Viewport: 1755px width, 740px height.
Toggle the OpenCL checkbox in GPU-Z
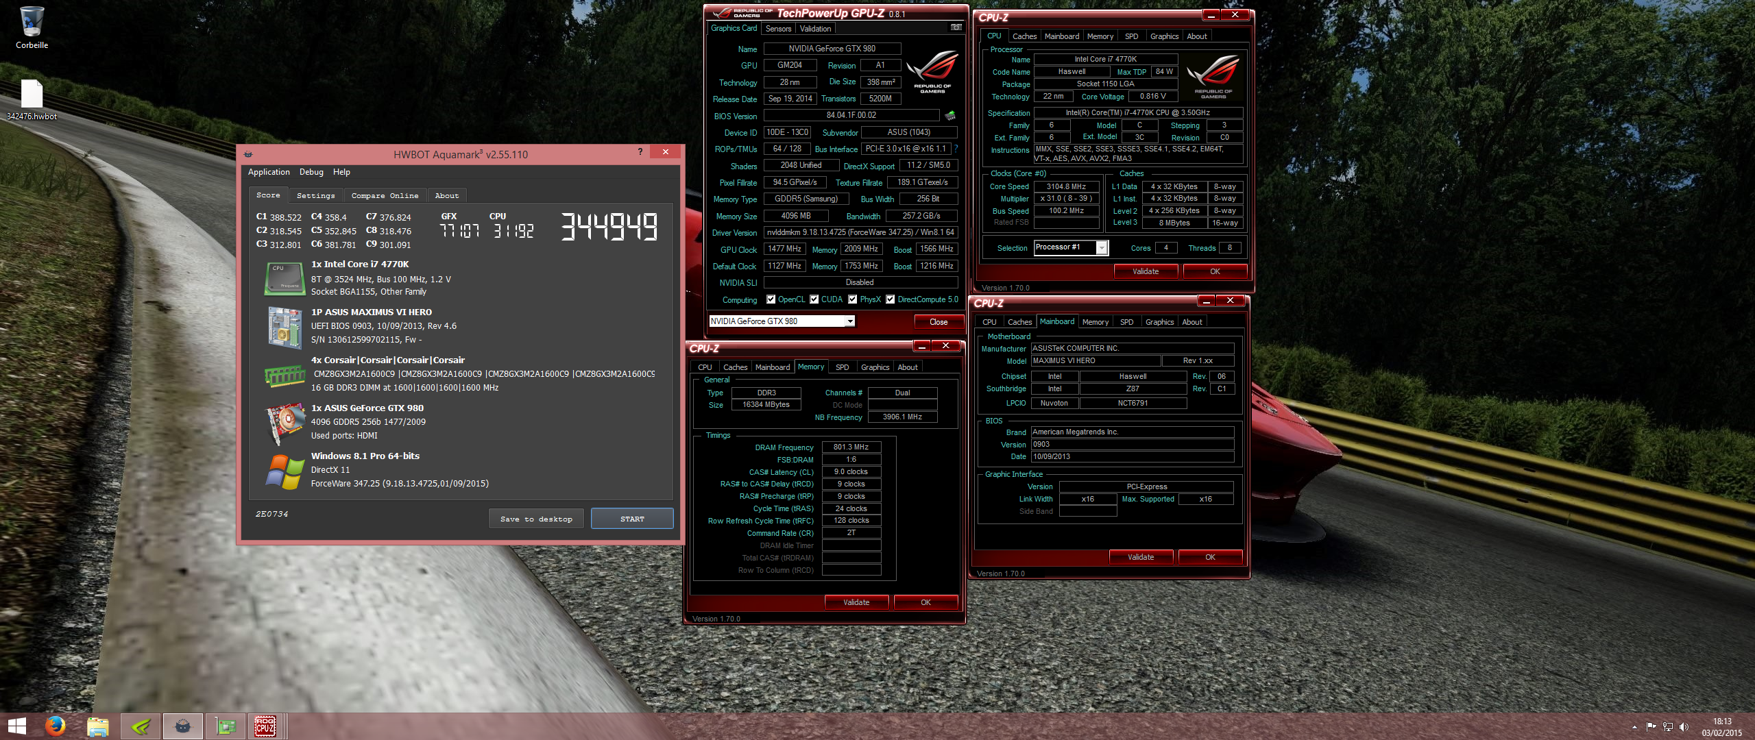coord(771,299)
